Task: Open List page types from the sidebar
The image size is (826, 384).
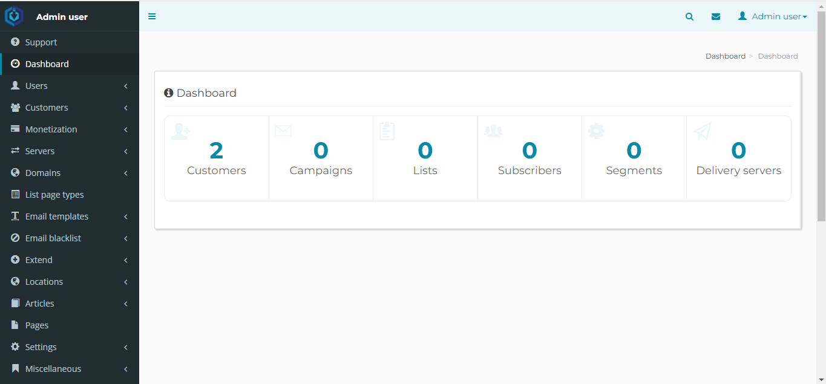Action: (x=53, y=194)
